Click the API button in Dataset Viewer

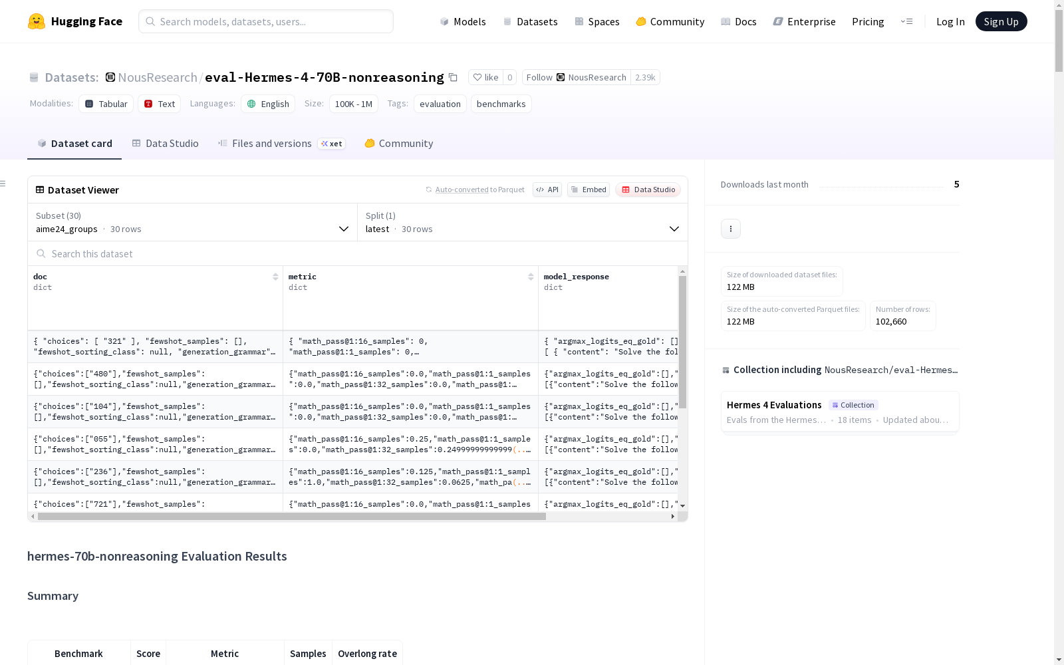[547, 190]
